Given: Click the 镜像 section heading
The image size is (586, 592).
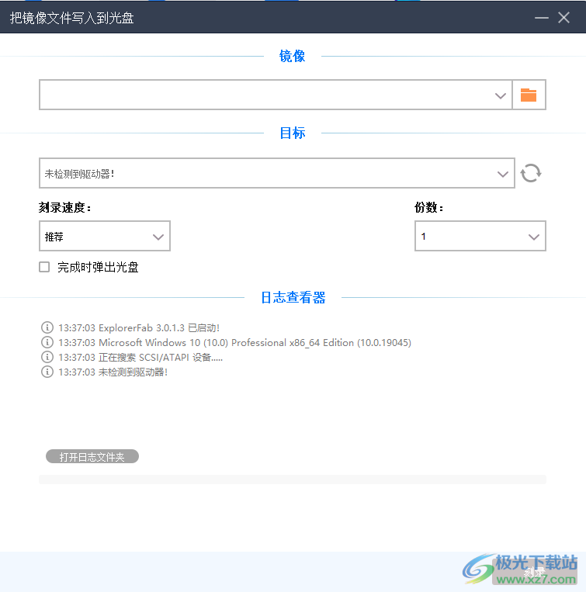Looking at the screenshot, I should 293,57.
